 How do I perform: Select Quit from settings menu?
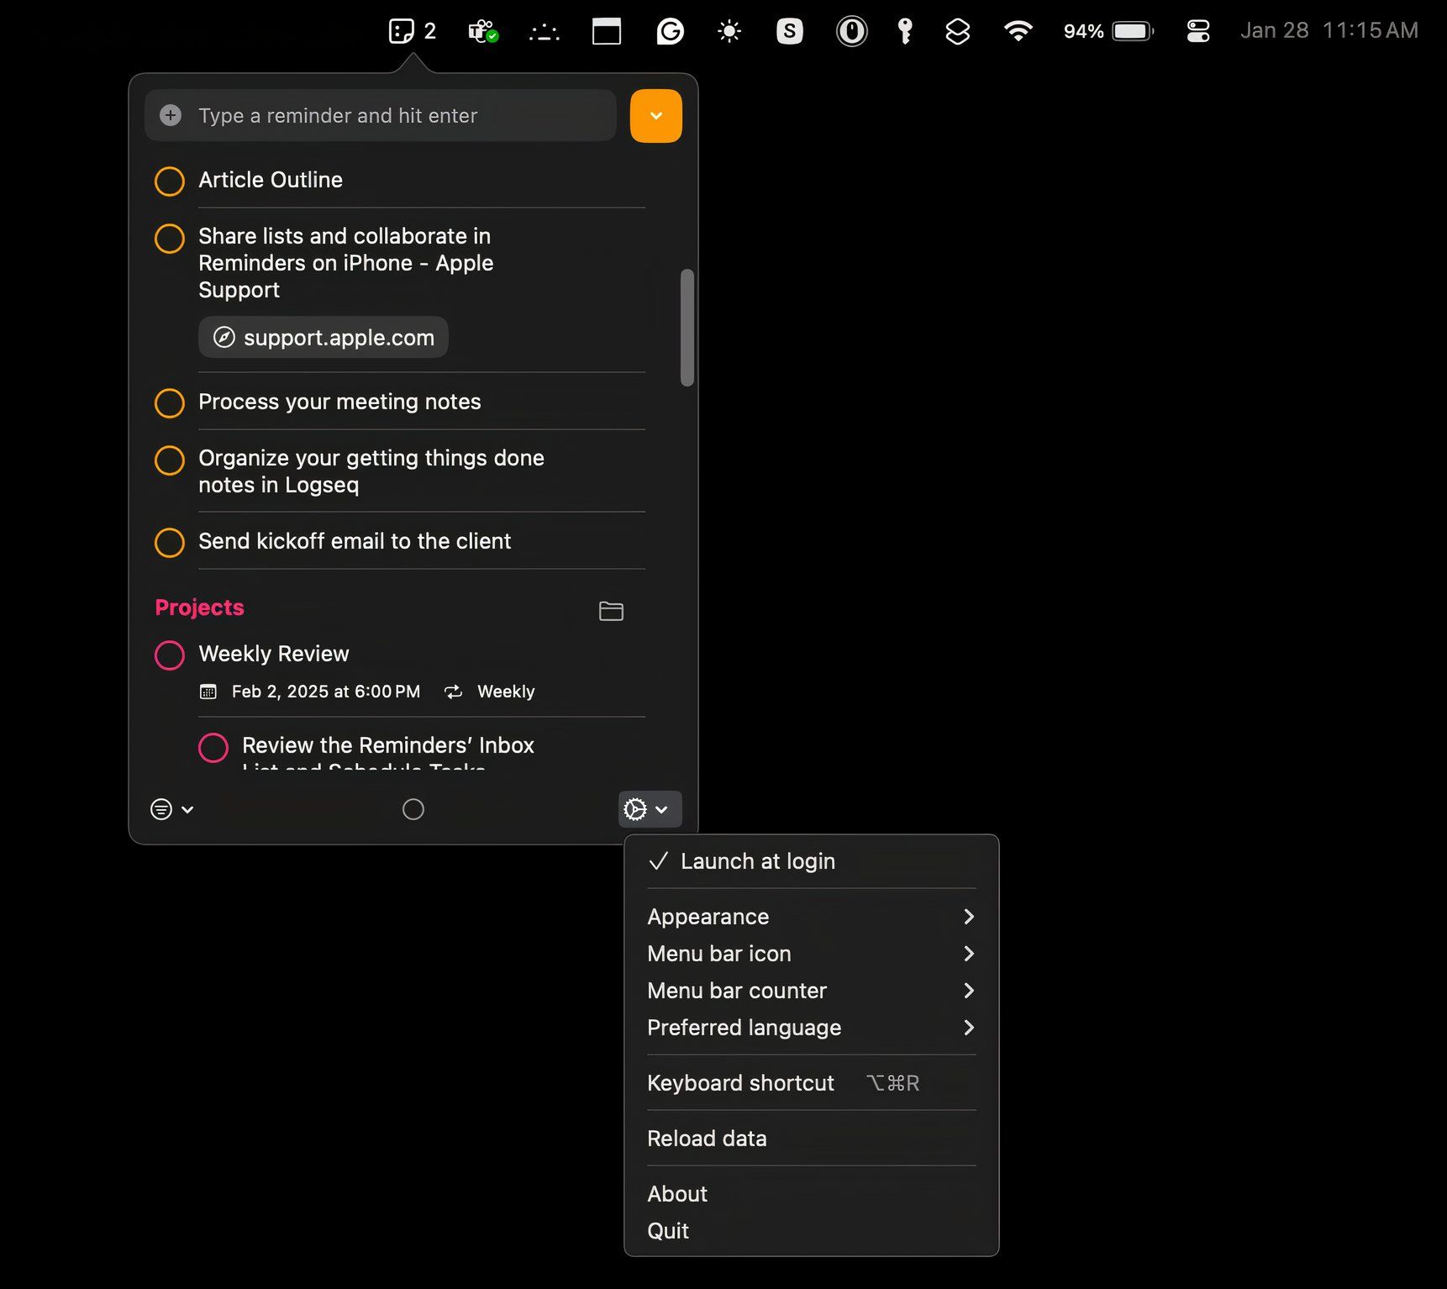pyautogui.click(x=812, y=1231)
